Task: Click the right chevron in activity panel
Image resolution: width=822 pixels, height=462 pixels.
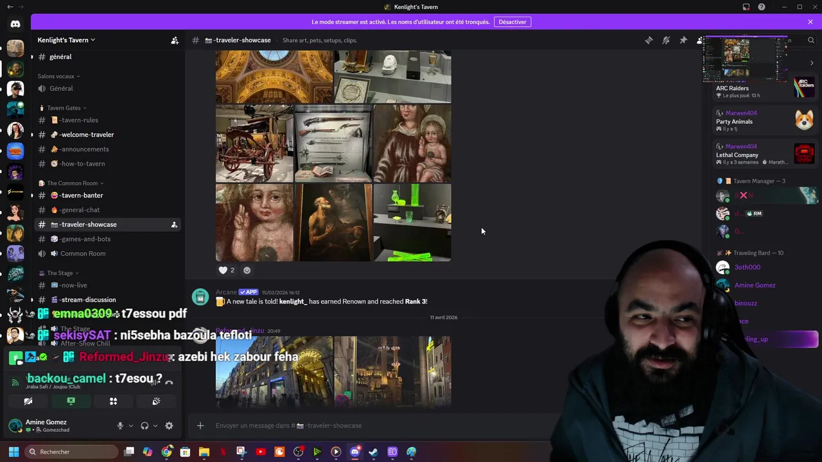Action: (x=812, y=63)
